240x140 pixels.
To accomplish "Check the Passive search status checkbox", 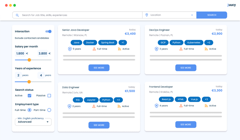I will coord(49,95).
